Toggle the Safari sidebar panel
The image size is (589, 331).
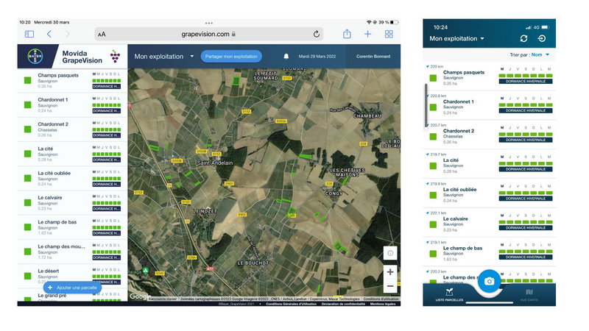29,34
